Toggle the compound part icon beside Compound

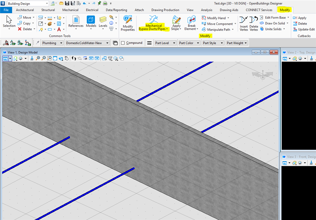click(x=115, y=43)
